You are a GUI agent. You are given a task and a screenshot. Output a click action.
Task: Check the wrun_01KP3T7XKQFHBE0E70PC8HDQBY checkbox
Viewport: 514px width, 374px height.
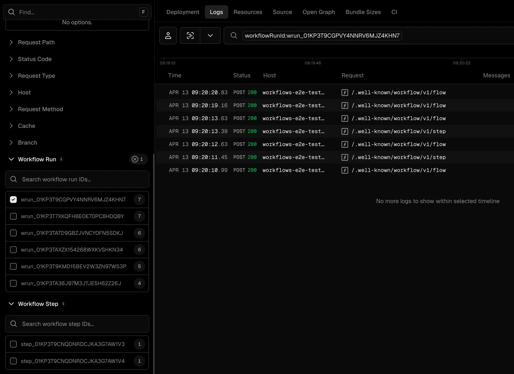[x=13, y=216]
